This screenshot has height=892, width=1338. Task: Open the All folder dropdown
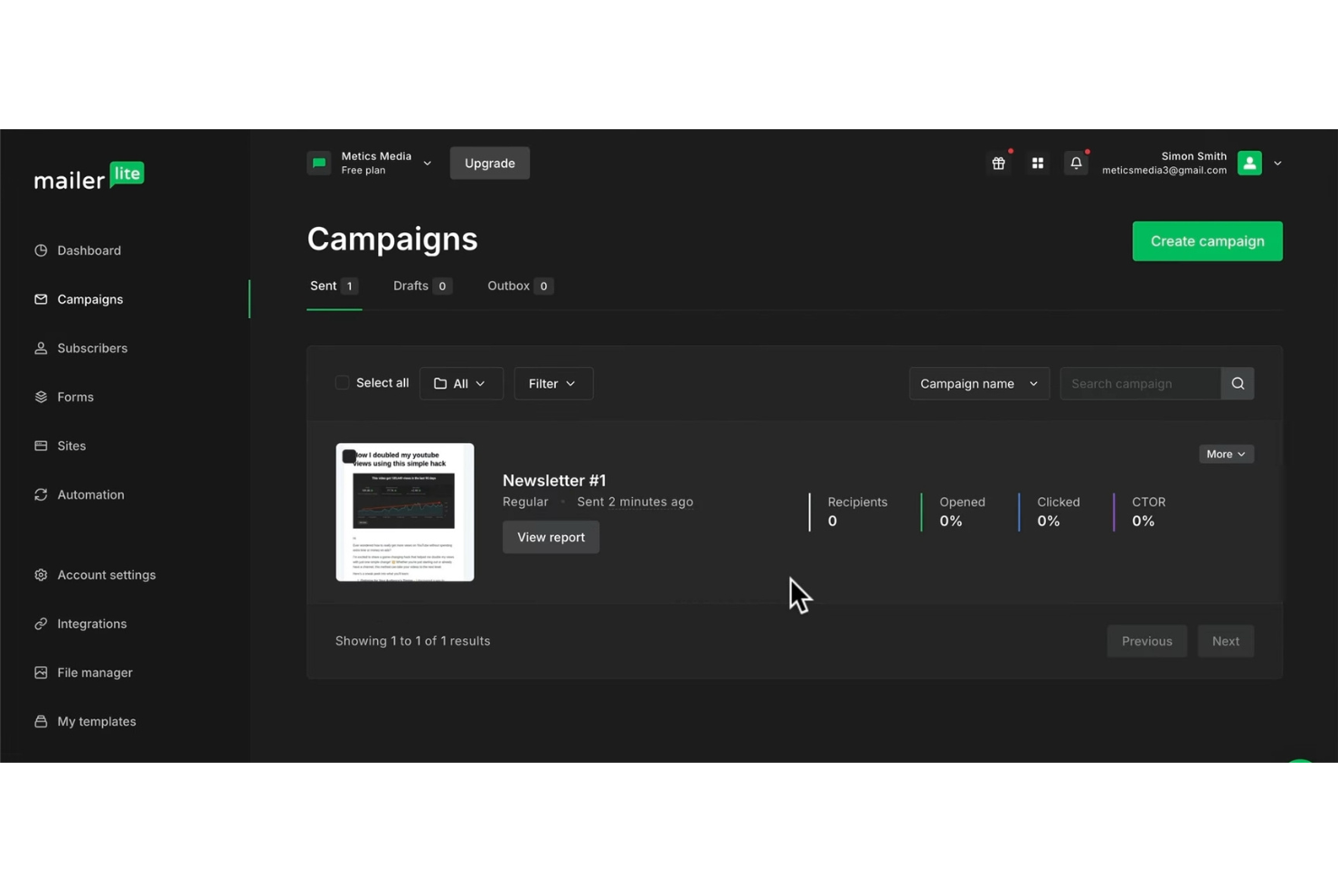tap(461, 384)
